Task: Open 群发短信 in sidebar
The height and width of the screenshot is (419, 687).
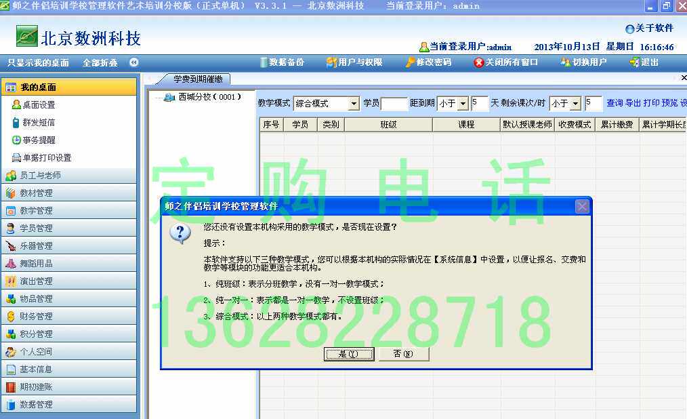Action: point(39,122)
